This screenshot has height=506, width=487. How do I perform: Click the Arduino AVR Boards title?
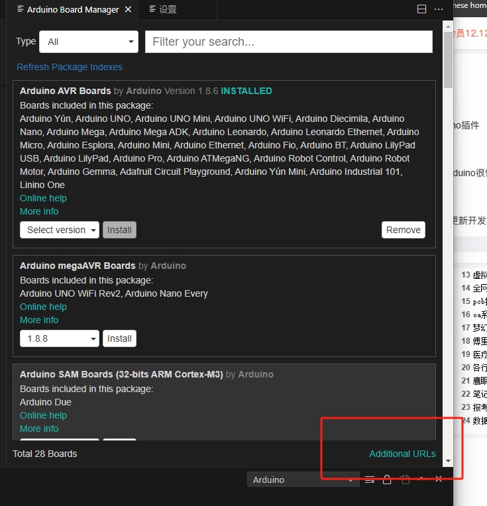(65, 91)
